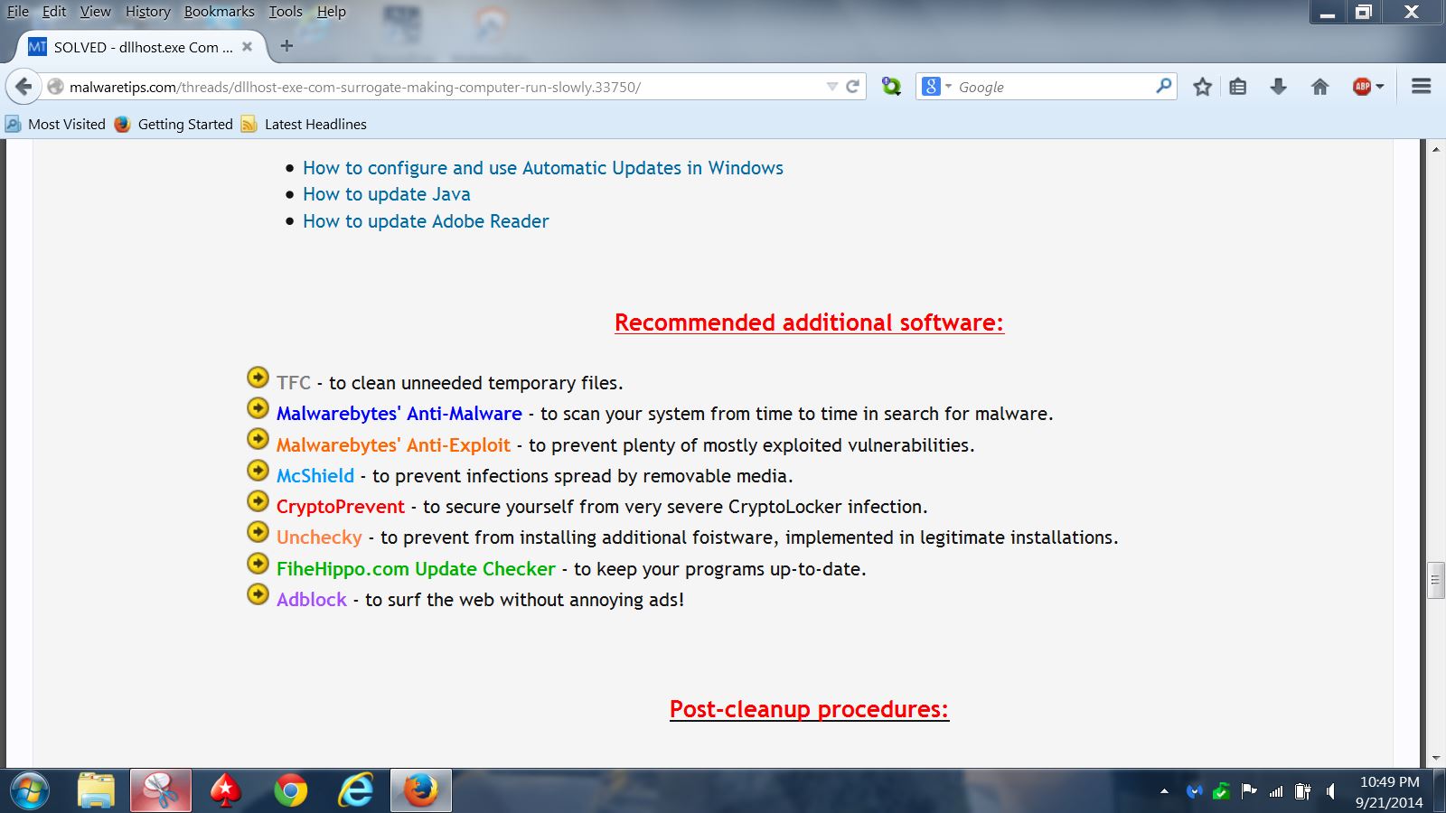
Task: Follow the Unchecky link
Action: click(319, 537)
